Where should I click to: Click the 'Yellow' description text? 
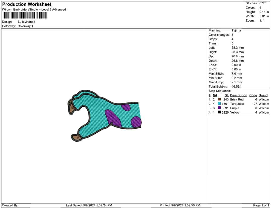(x=235, y=112)
